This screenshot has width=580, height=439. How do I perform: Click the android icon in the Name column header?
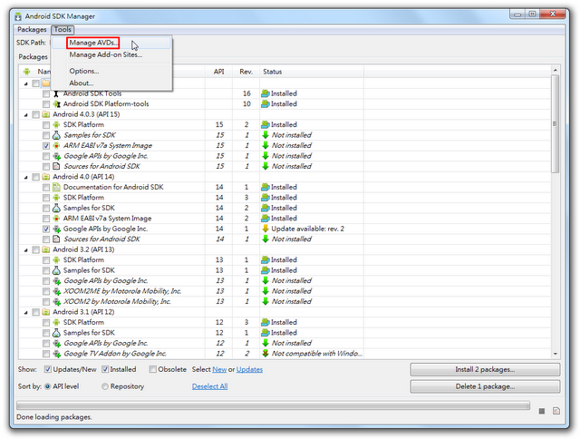pos(26,72)
